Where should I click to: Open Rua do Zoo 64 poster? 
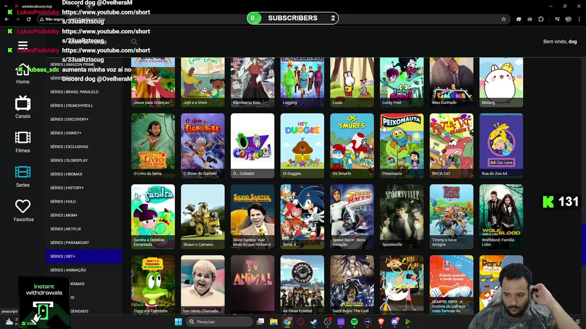[x=501, y=145]
